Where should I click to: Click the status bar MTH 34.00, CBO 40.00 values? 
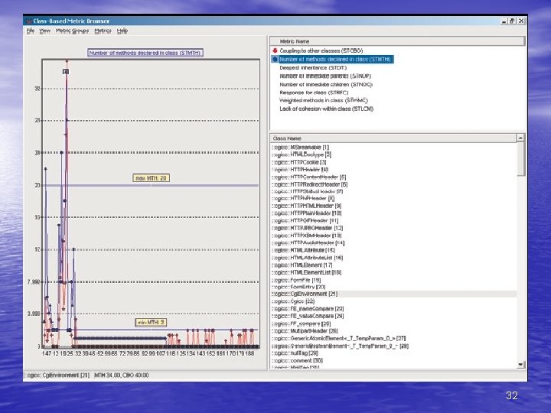(x=121, y=375)
